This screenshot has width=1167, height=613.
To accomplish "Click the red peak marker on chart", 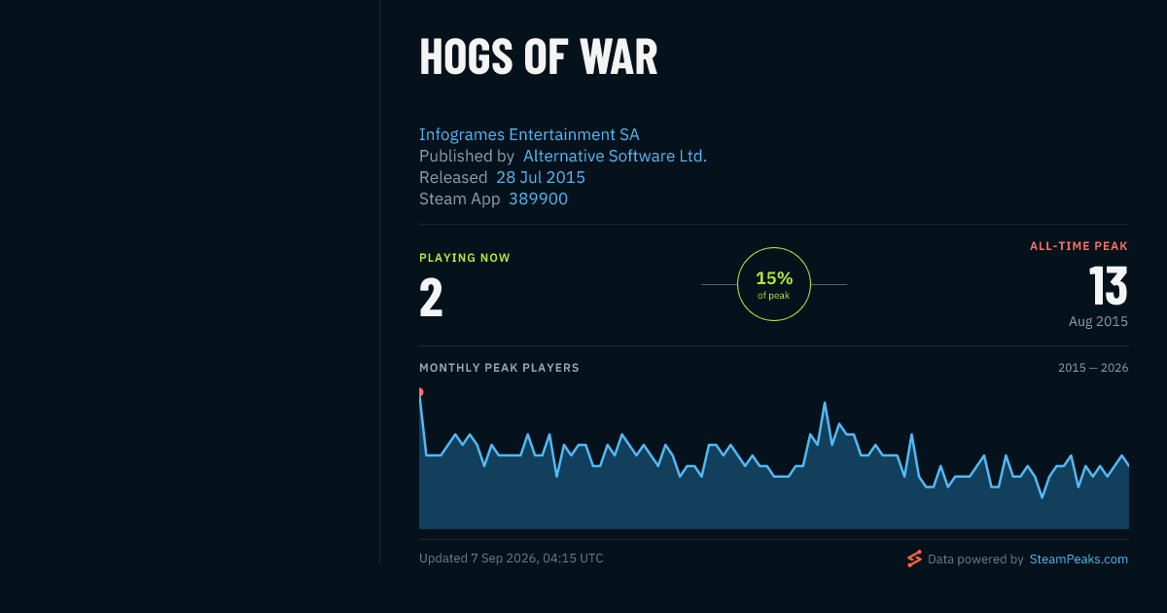I will (420, 392).
